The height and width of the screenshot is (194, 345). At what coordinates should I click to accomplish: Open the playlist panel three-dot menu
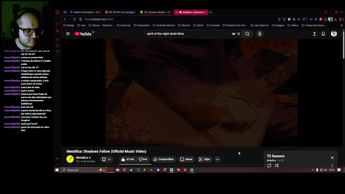332,165
